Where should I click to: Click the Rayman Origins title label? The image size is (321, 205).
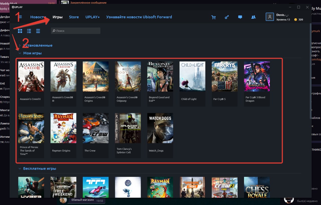(x=61, y=151)
